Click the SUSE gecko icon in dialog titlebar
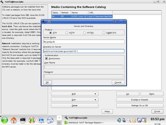166x125 pixels. [x=49, y=22]
